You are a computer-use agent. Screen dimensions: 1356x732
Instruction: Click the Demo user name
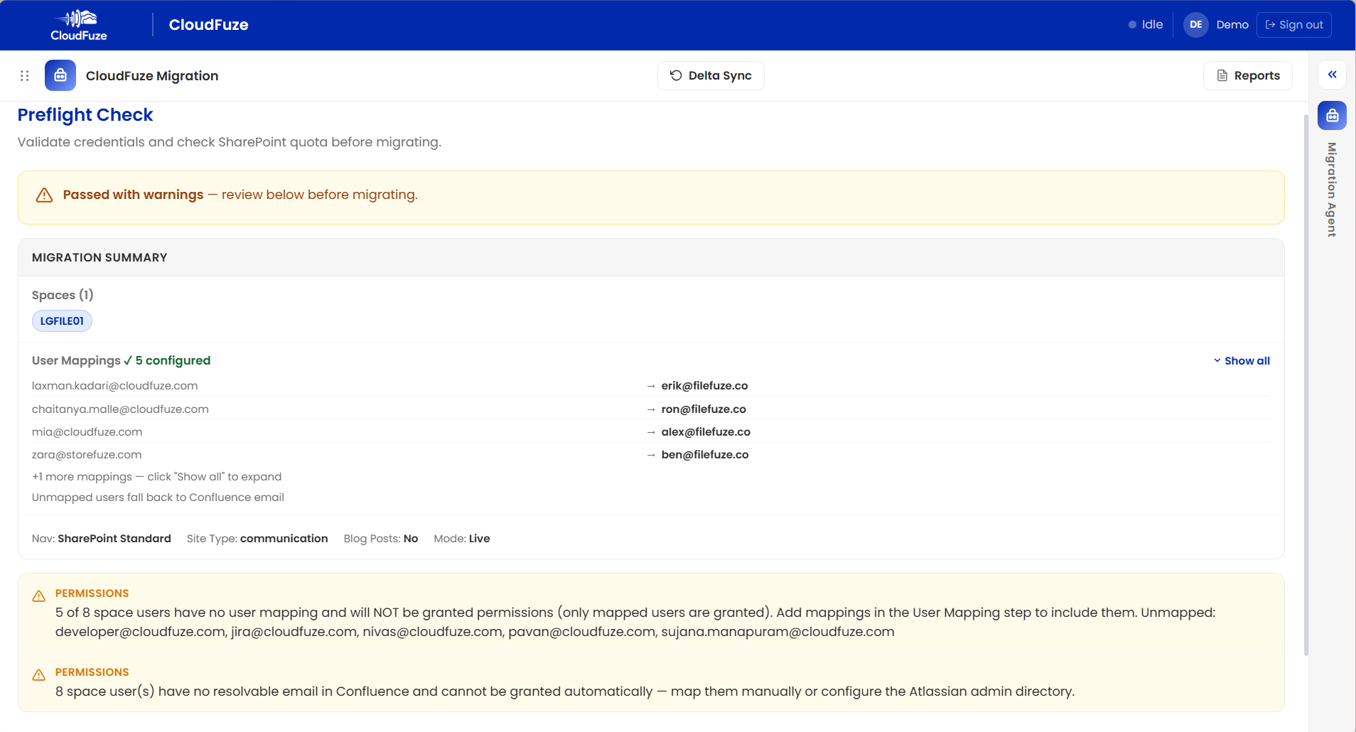click(1232, 25)
